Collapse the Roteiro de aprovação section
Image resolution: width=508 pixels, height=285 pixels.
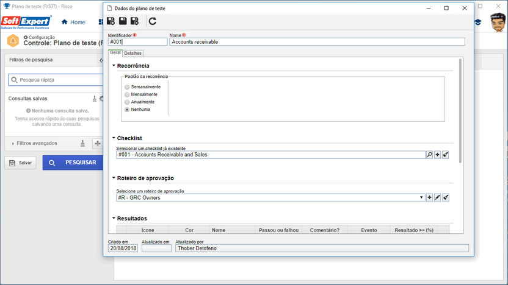pos(114,178)
